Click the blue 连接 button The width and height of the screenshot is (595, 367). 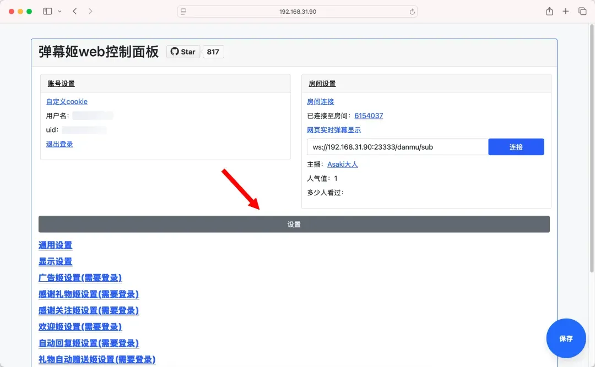tap(516, 147)
